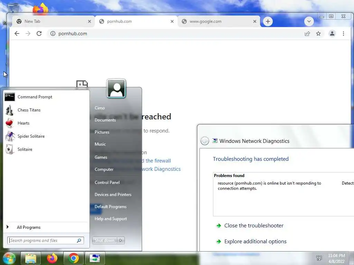
Task: Open Help and Support
Action: click(111, 219)
